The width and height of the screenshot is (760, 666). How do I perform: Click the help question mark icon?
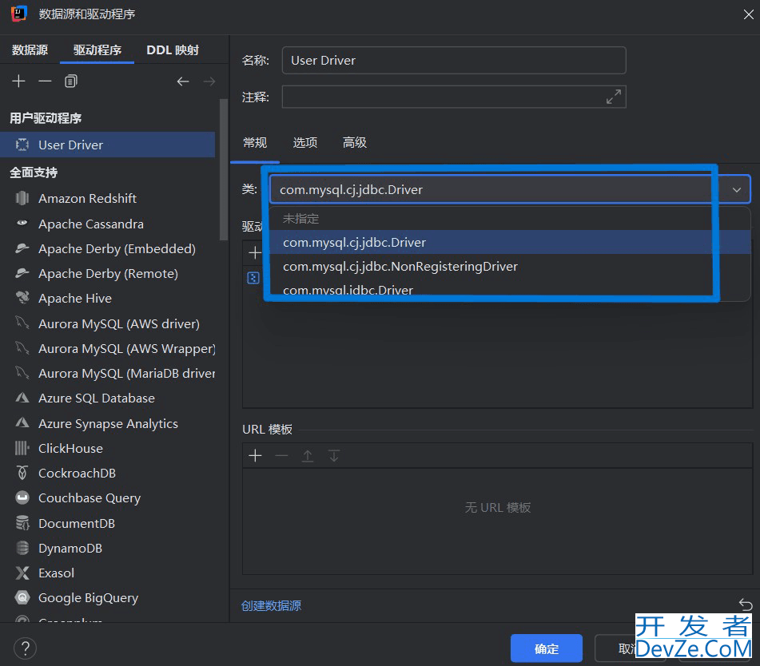25,648
